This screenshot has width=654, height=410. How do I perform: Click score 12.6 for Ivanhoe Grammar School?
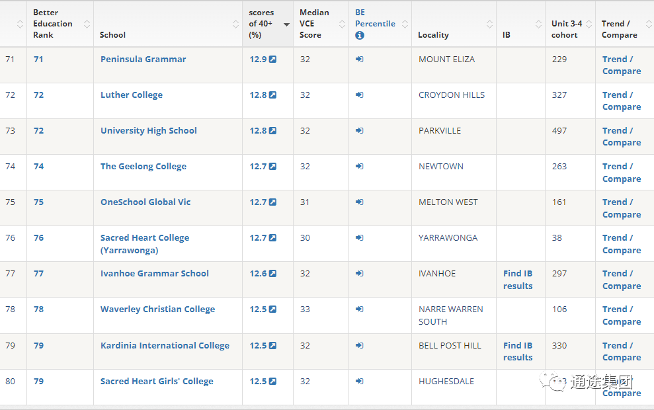click(x=258, y=274)
